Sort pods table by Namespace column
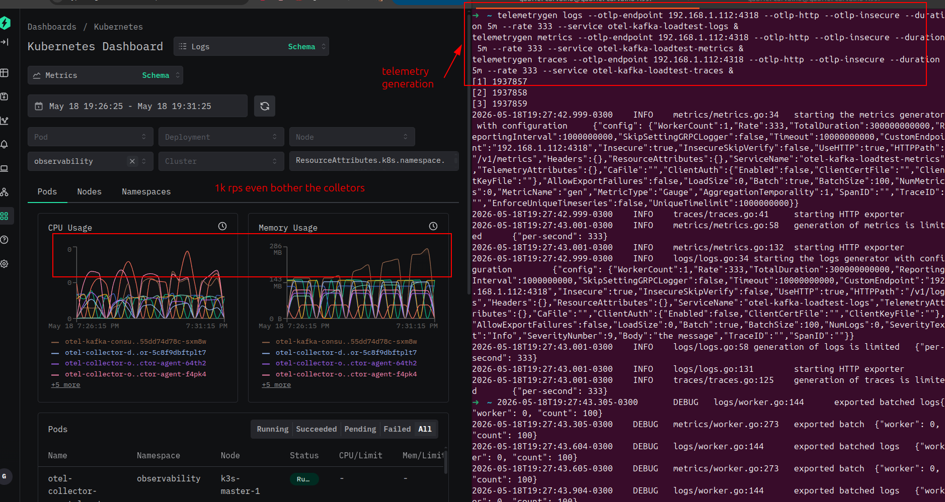This screenshot has width=945, height=502. coord(158,455)
